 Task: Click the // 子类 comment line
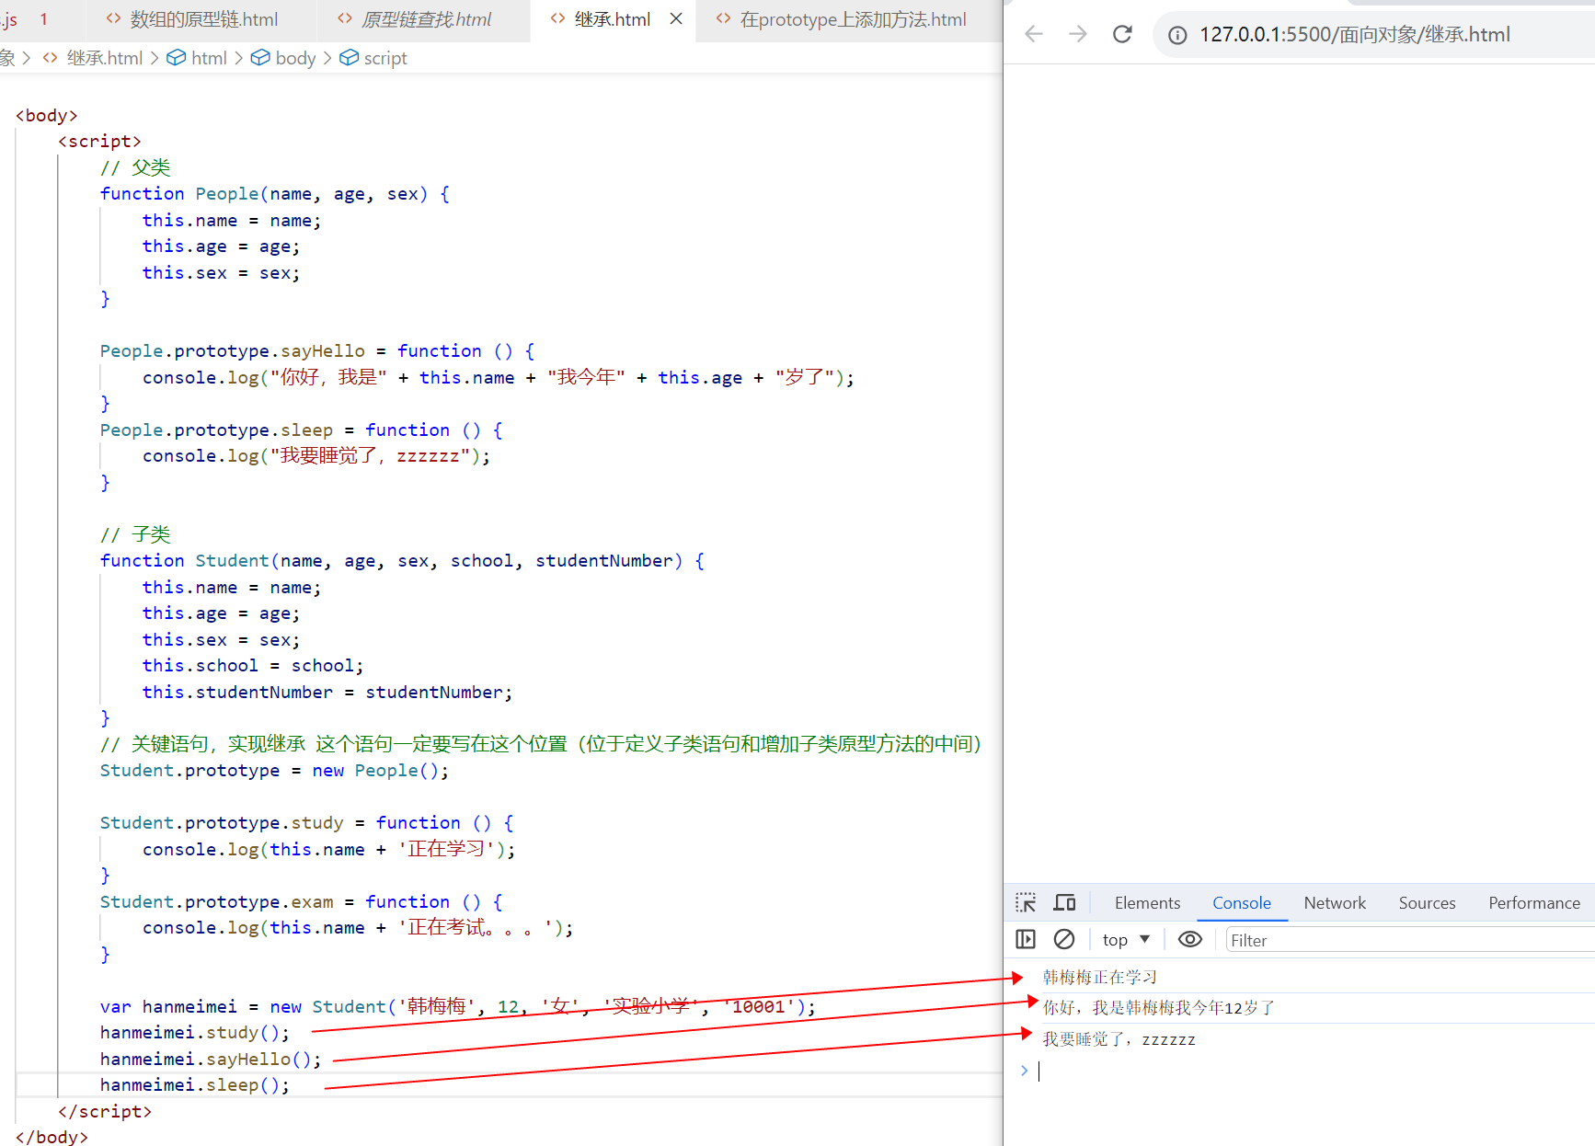(x=135, y=534)
